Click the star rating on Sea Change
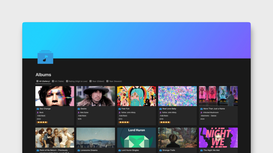The image size is (273, 153). tap(42, 122)
